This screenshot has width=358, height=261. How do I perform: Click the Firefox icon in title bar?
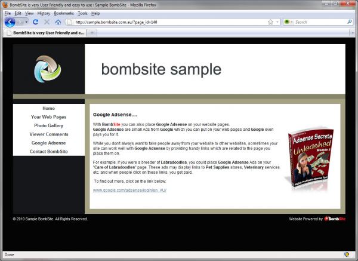point(5,5)
